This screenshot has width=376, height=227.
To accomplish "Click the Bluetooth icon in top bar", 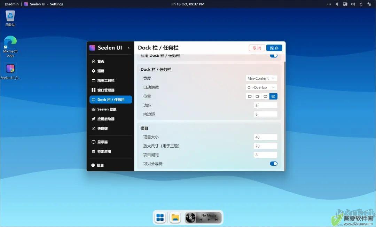I will coord(337,4).
